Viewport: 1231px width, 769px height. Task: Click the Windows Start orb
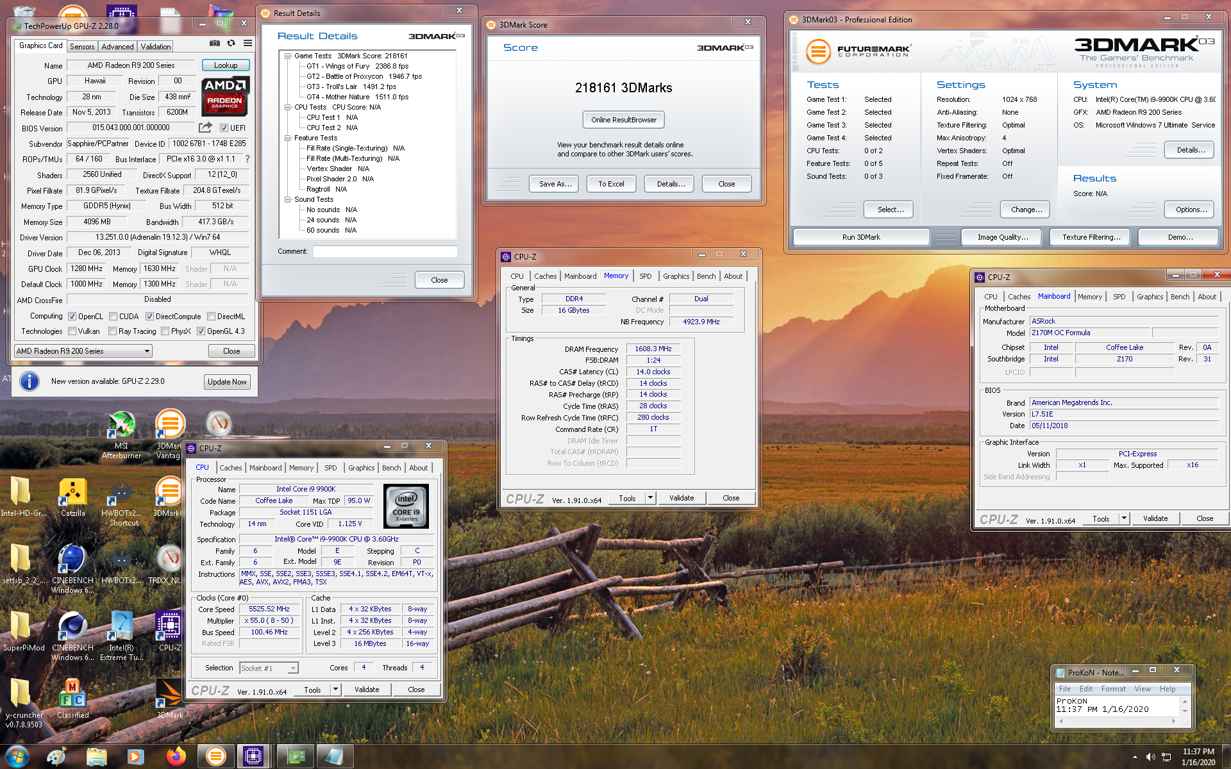[x=17, y=756]
